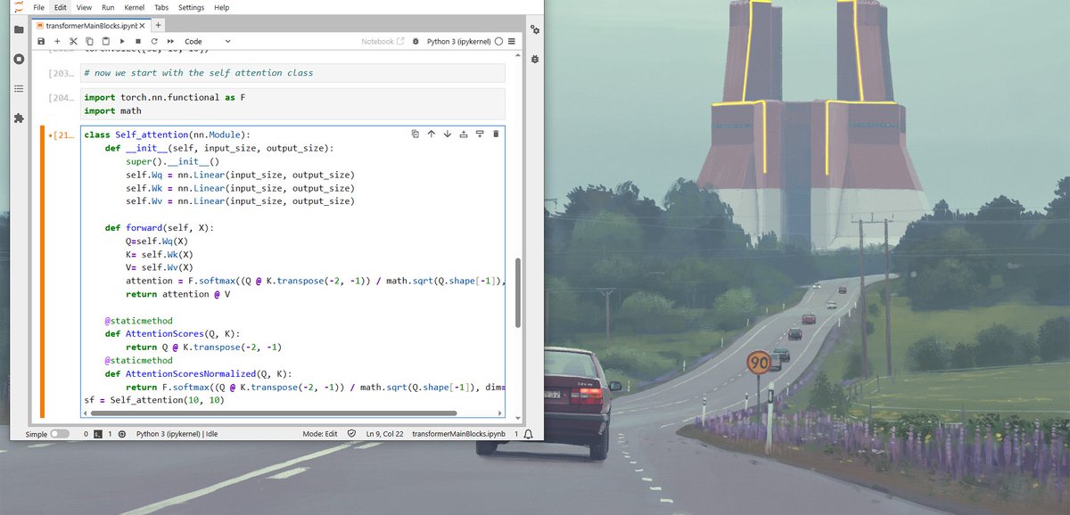Insert a cell below the active cell
Image resolution: width=1070 pixels, height=515 pixels.
pos(480,134)
